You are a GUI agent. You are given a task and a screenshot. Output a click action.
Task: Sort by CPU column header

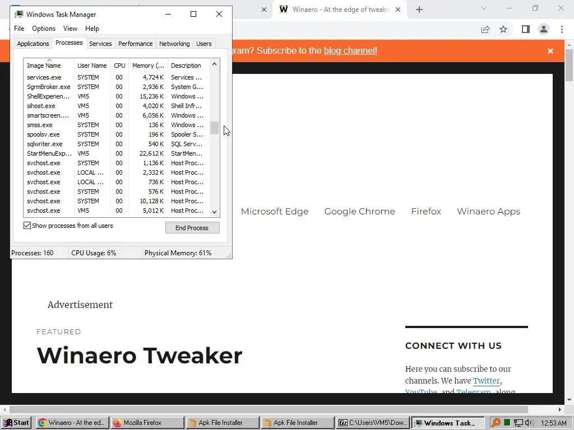click(x=119, y=66)
